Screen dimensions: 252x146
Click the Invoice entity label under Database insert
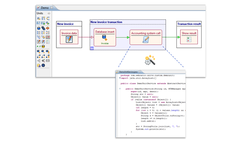coord(105,43)
